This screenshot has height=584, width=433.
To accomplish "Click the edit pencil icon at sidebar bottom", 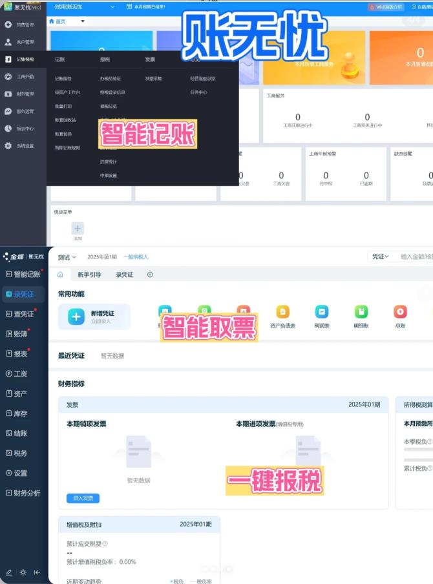I will (x=9, y=572).
